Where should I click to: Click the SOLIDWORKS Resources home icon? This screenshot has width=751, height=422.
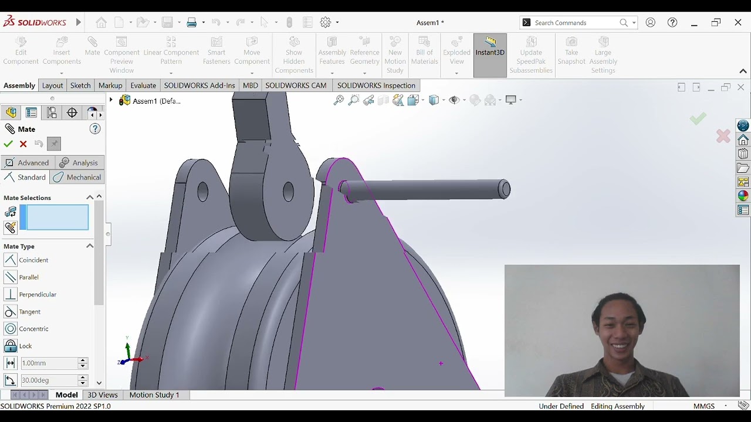tap(743, 140)
